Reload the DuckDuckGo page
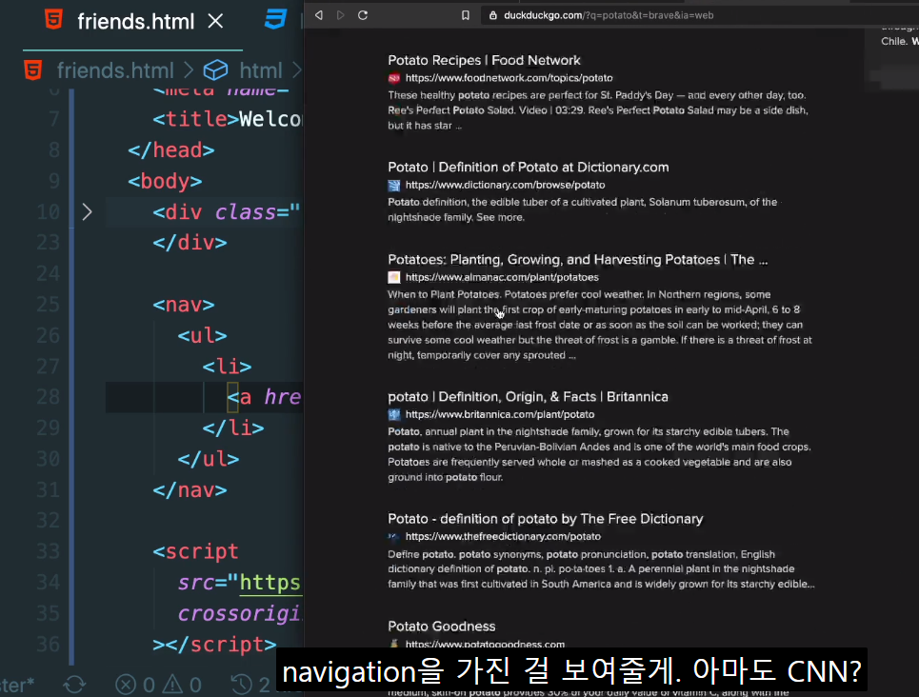 pos(363,15)
